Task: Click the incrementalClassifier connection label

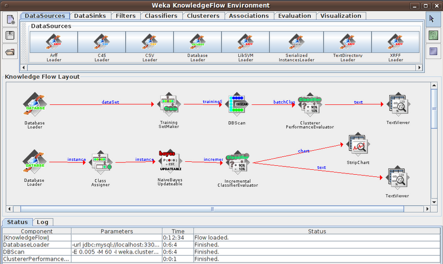Action: click(213, 160)
